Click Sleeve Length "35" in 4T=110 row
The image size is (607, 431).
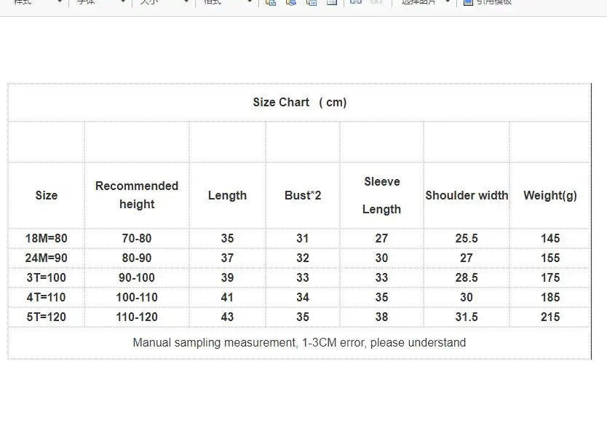[x=381, y=297]
